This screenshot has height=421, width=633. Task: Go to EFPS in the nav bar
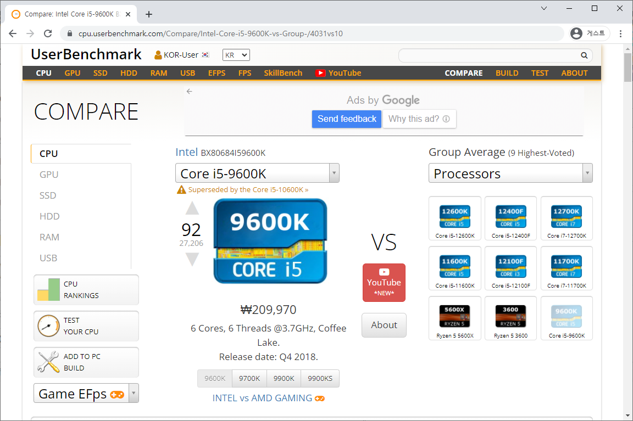pyautogui.click(x=217, y=73)
